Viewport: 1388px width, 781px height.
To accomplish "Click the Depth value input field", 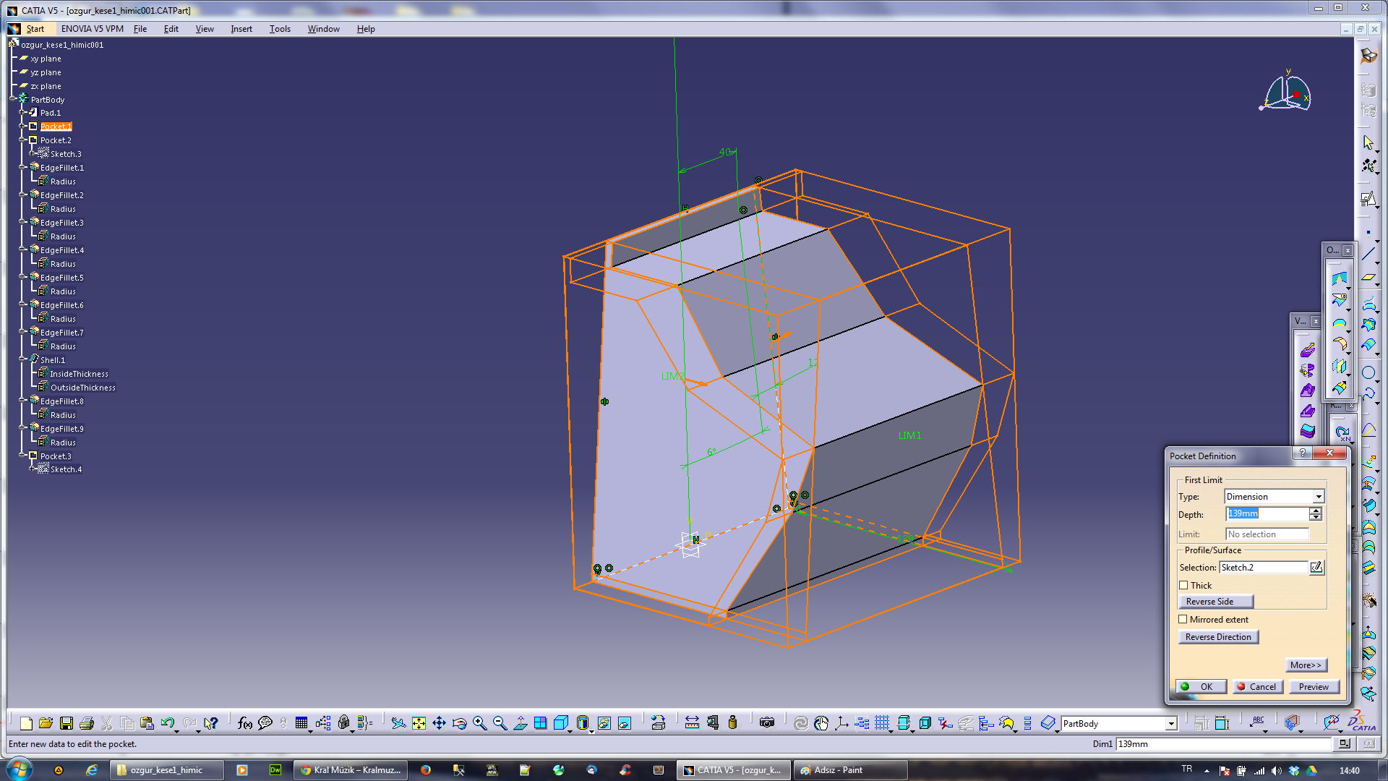I will click(1267, 513).
